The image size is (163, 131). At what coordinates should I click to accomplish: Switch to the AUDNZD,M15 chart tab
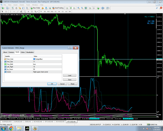point(7,122)
